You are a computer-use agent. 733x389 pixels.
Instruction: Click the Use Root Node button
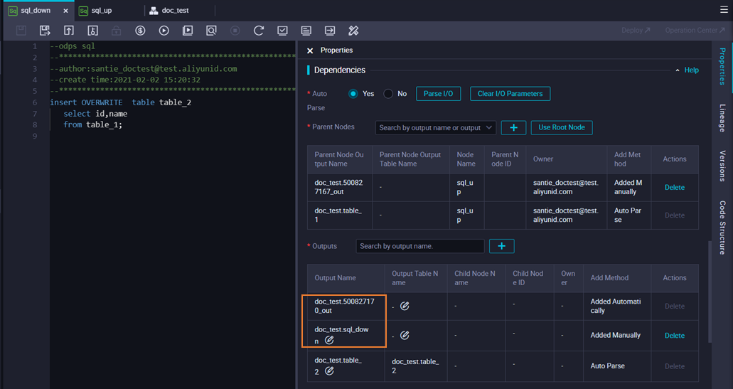(x=562, y=127)
